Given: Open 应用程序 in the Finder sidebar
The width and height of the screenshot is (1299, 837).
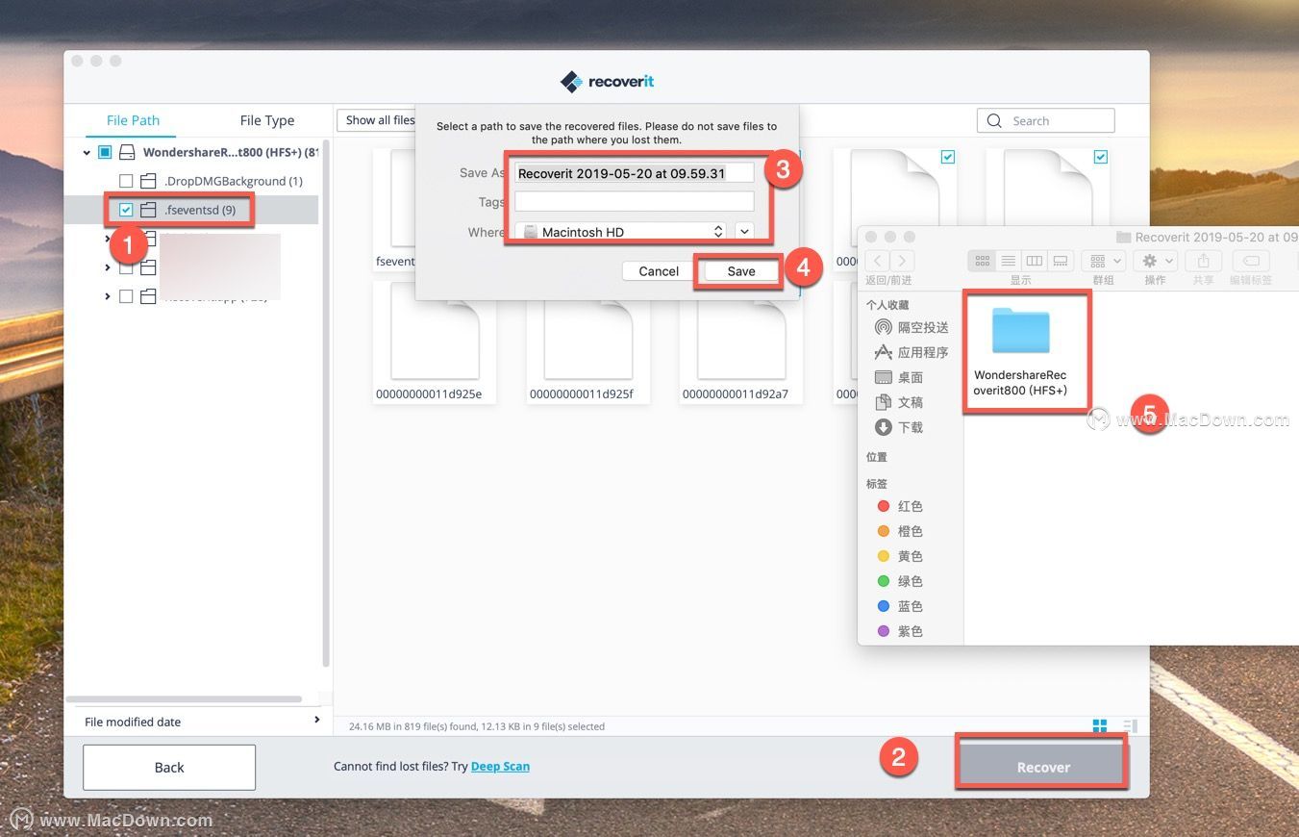Looking at the screenshot, I should coord(911,352).
